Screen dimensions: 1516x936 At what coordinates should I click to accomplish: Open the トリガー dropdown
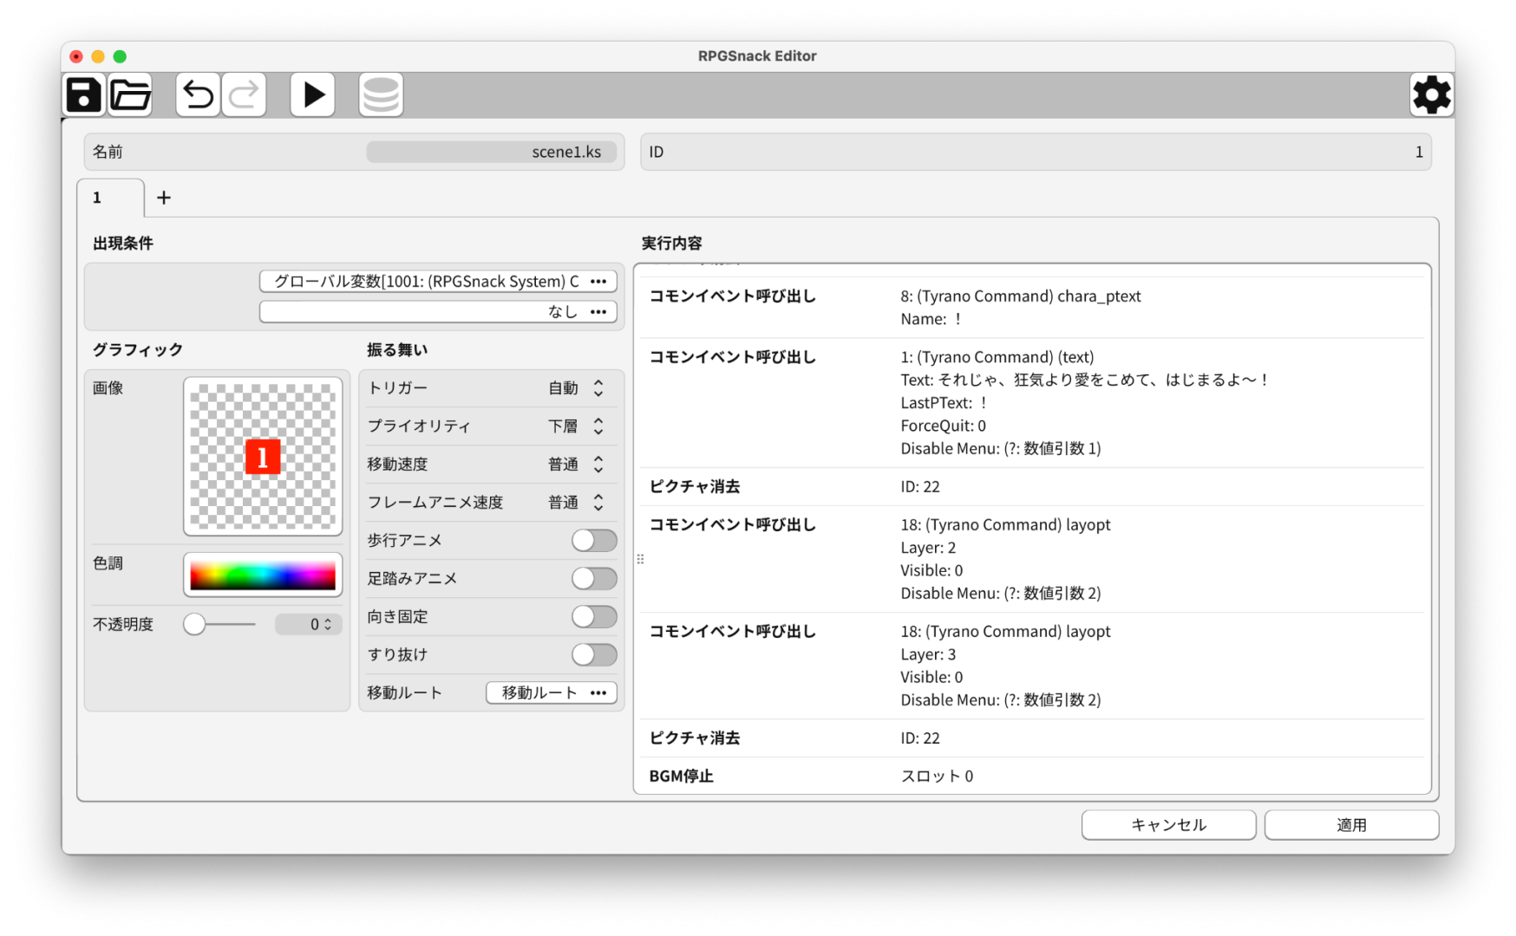[x=576, y=388]
